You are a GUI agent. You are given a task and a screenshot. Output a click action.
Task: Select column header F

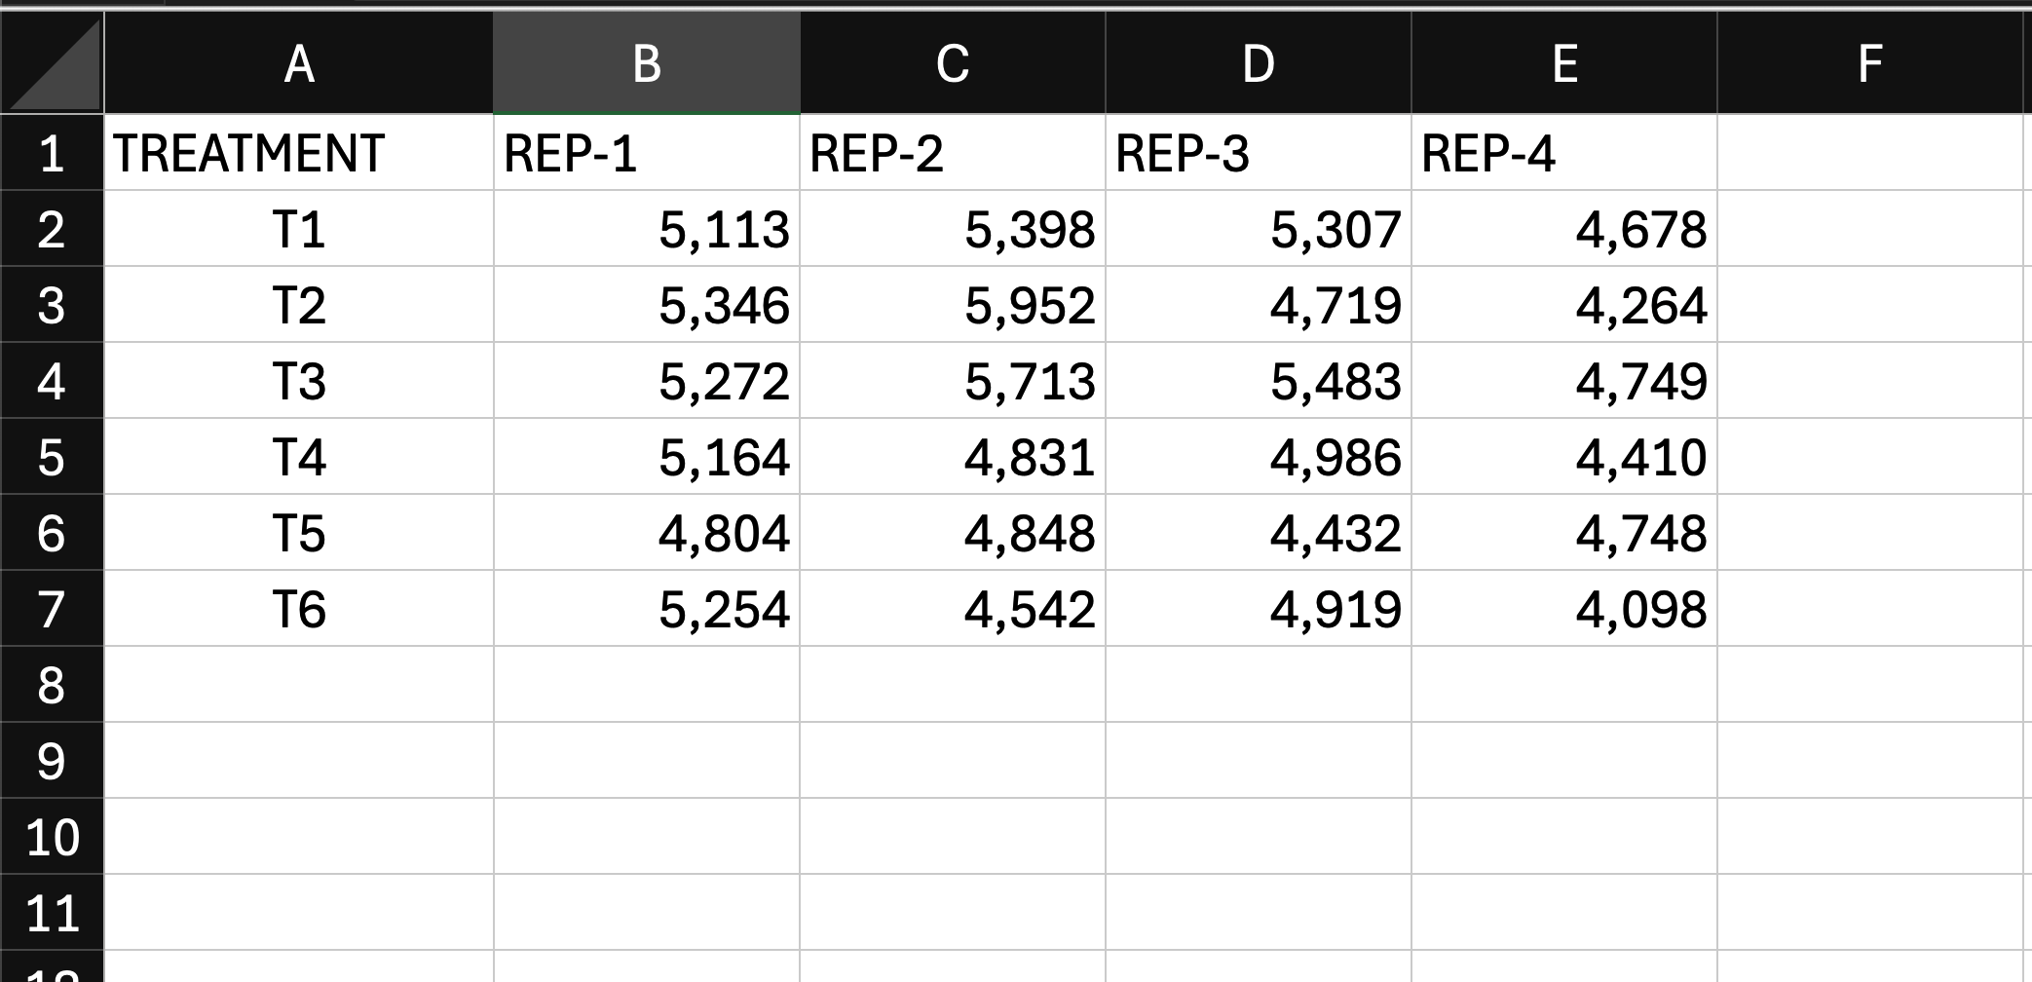(x=1870, y=63)
